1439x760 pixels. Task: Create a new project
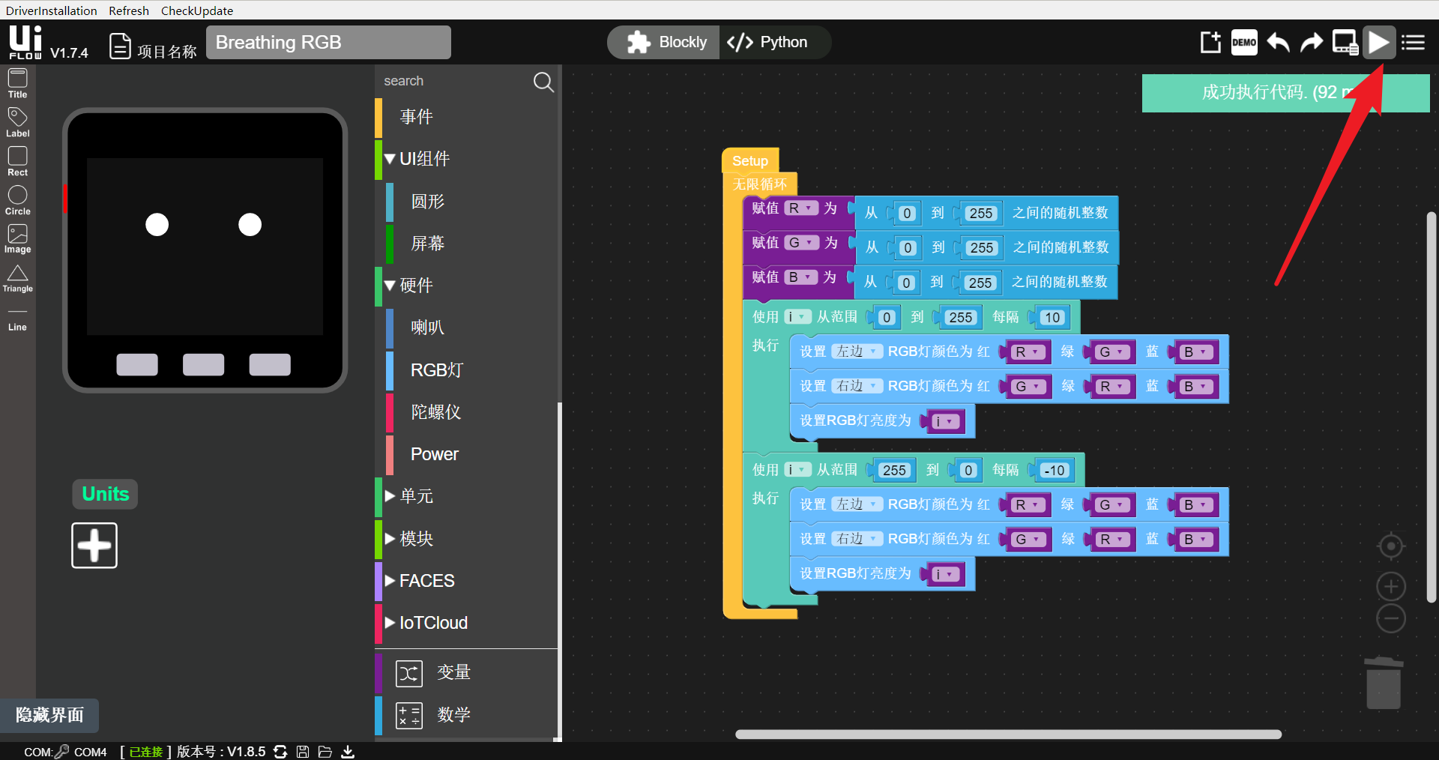coord(1210,42)
